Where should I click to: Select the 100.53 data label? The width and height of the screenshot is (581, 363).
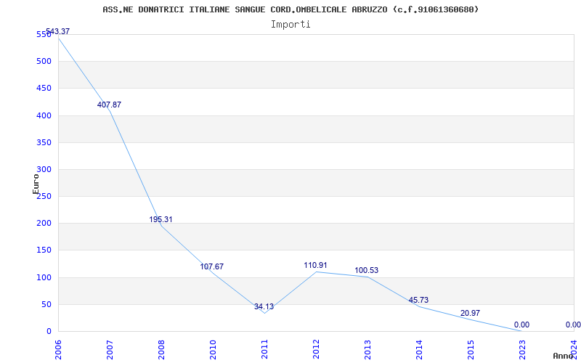tap(367, 270)
